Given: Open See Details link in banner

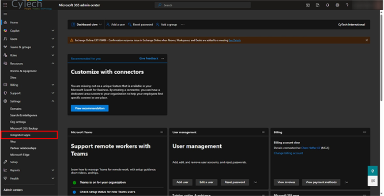Looking at the screenshot, I should (x=235, y=40).
